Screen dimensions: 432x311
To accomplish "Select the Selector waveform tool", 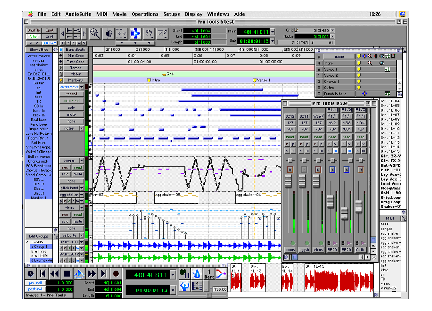I will (x=135, y=34).
